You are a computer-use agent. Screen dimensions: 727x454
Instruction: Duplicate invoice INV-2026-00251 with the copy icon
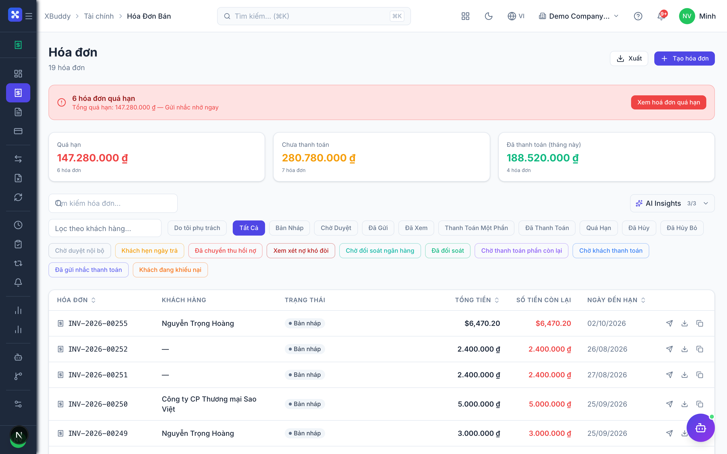[700, 375]
